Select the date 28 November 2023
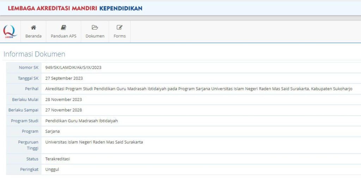 tap(63, 99)
